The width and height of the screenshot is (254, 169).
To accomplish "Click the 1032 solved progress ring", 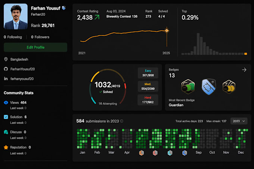I will coord(108,87).
